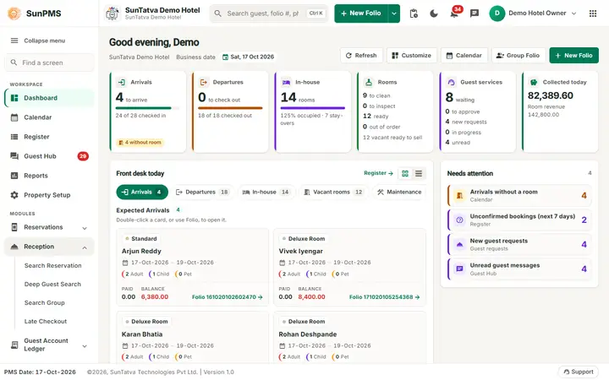Screen dimensions: 609x380
Task: Click the Demo Hotel Owner avatar
Action: point(497,14)
